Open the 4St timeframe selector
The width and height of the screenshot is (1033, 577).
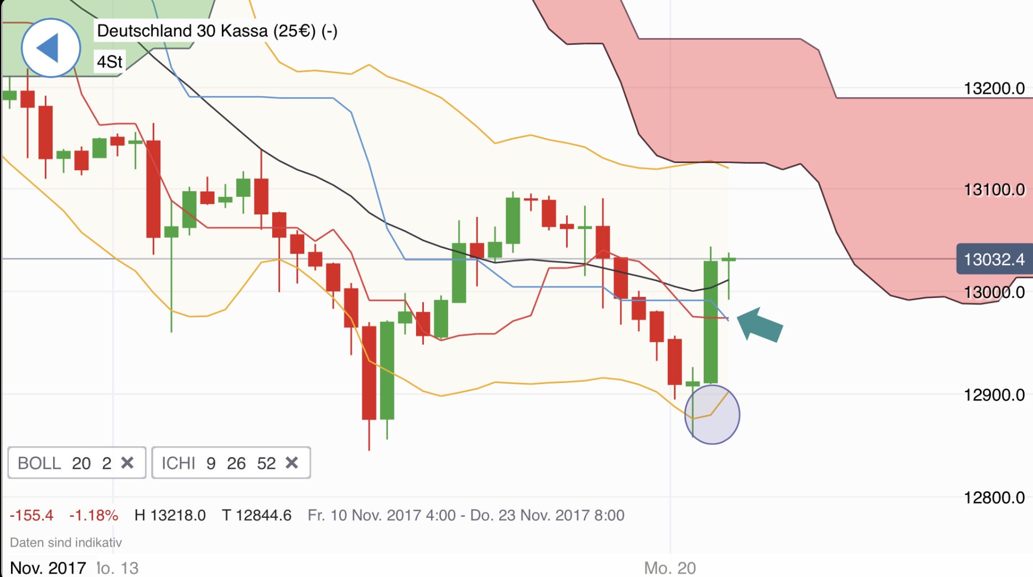click(110, 62)
